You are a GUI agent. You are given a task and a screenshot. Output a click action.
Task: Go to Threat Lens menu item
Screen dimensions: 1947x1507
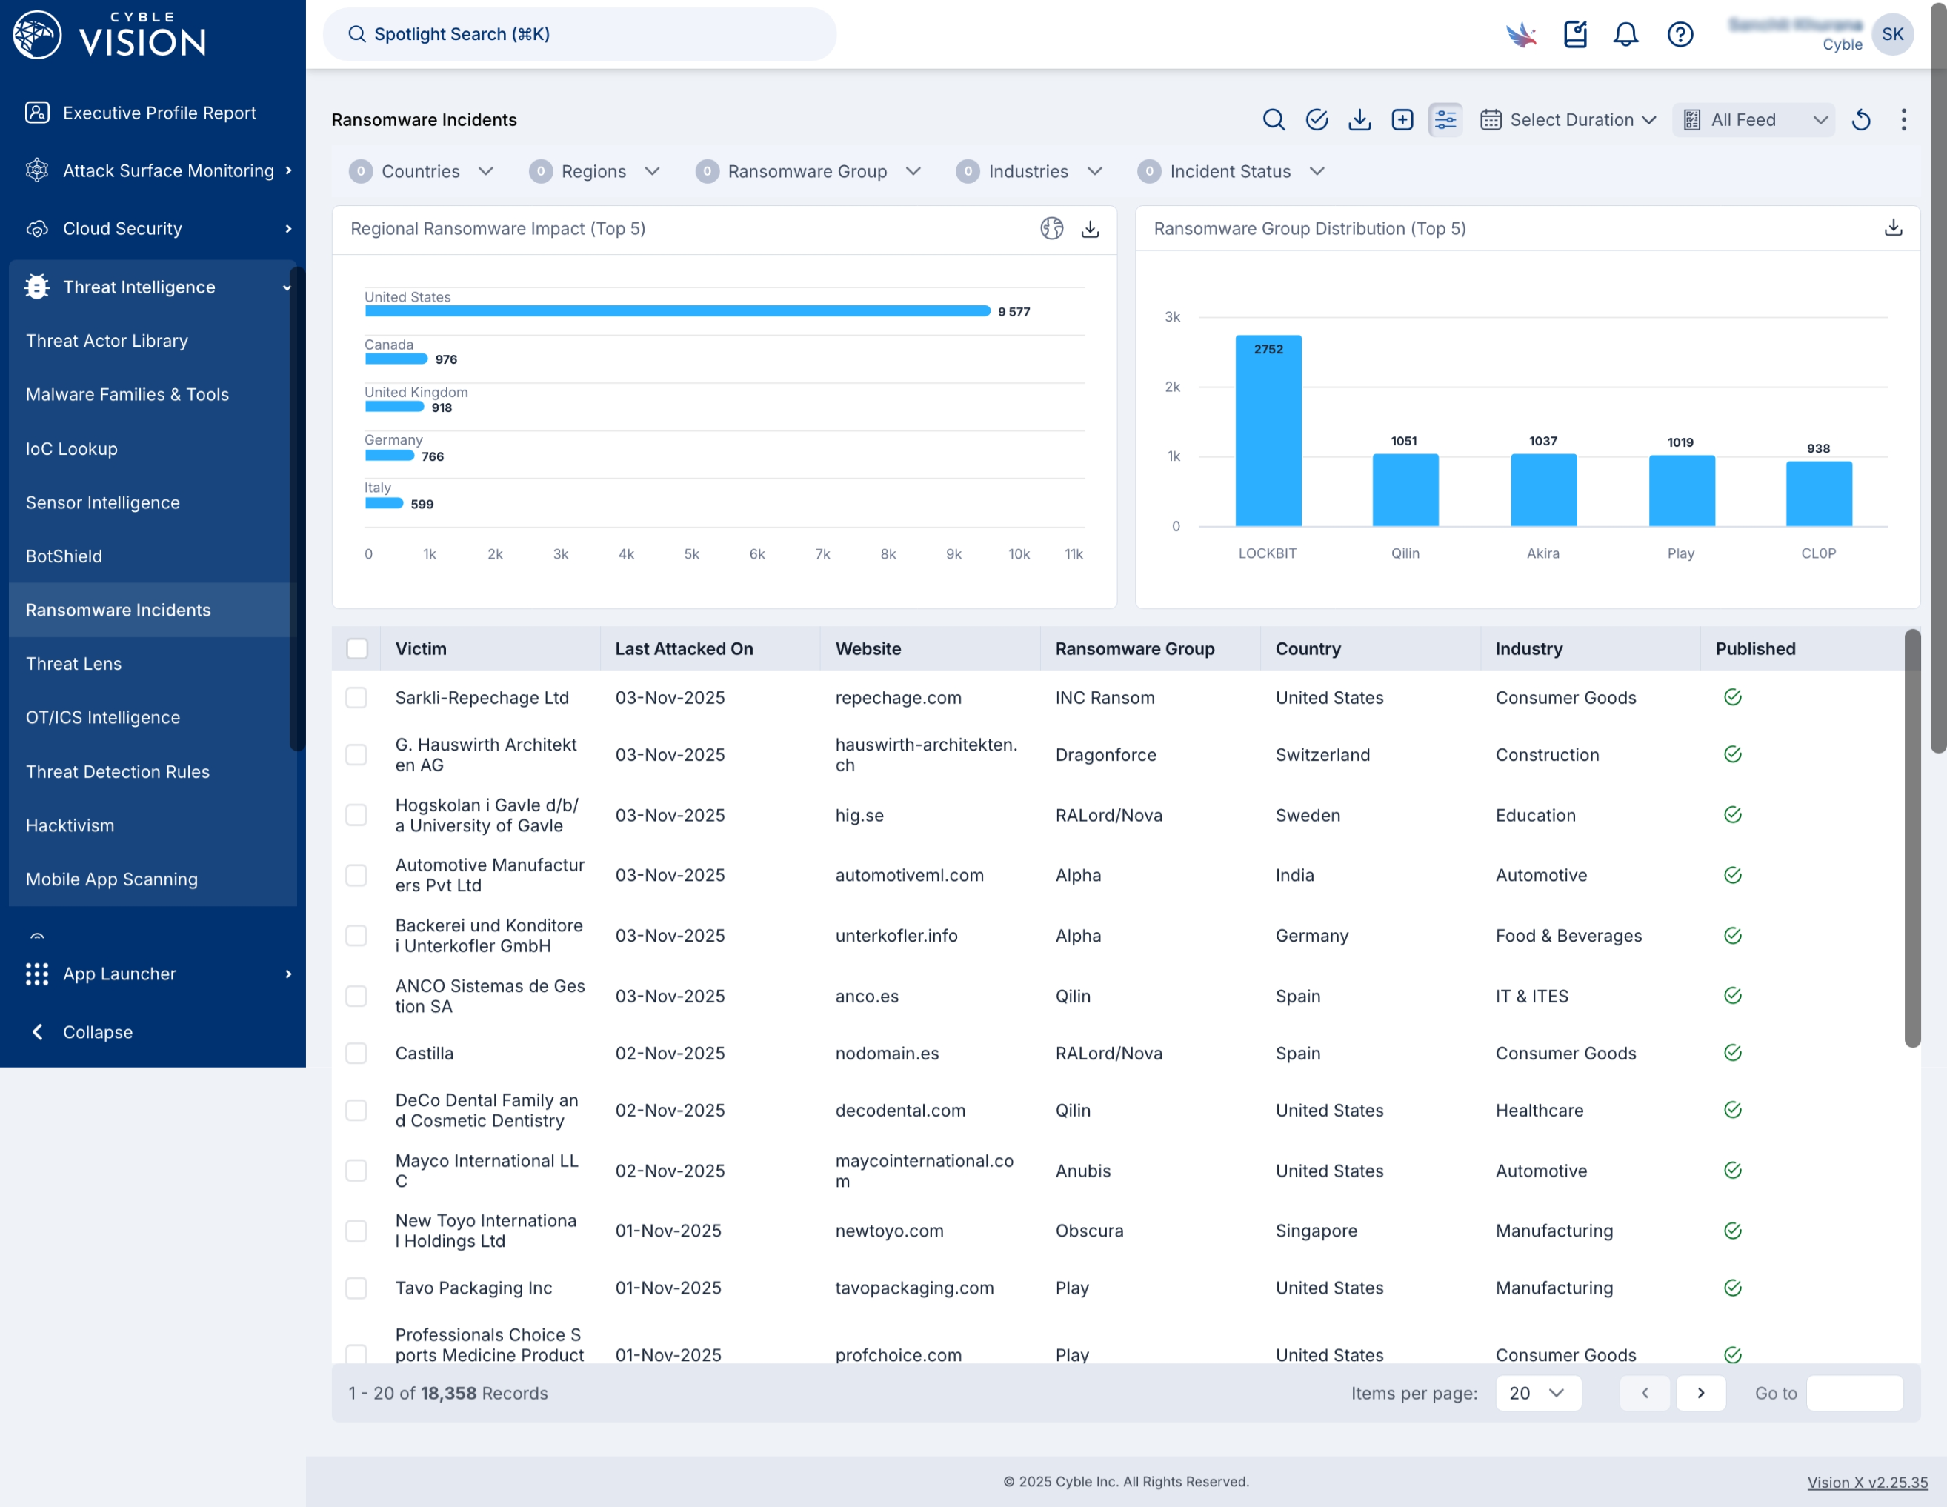point(74,663)
